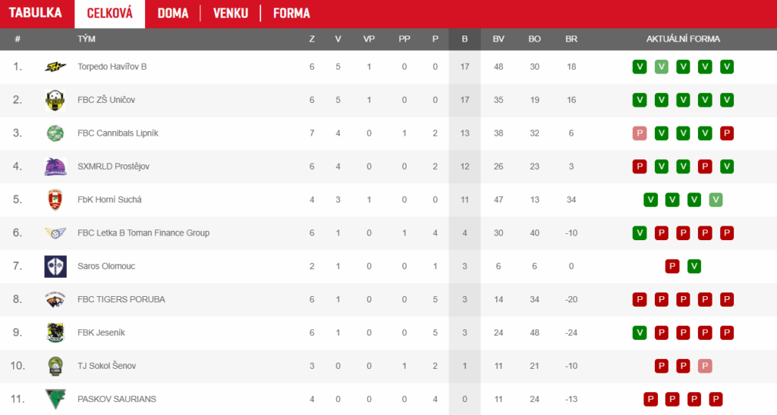Switch to the DOMA tab

click(173, 14)
